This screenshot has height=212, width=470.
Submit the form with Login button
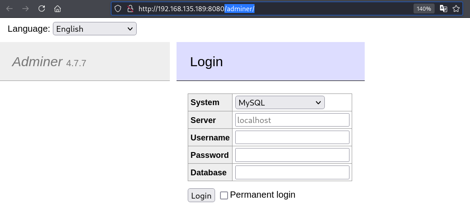(x=202, y=195)
